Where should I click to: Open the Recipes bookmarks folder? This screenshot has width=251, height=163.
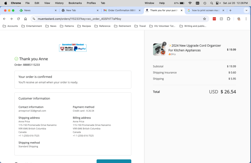[84, 26]
